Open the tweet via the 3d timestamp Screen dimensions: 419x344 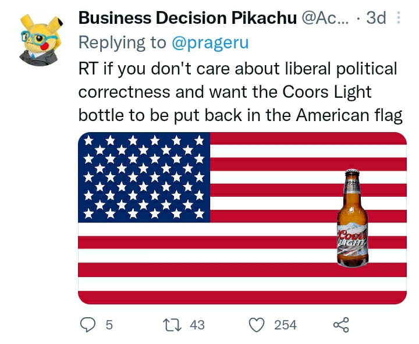point(376,18)
